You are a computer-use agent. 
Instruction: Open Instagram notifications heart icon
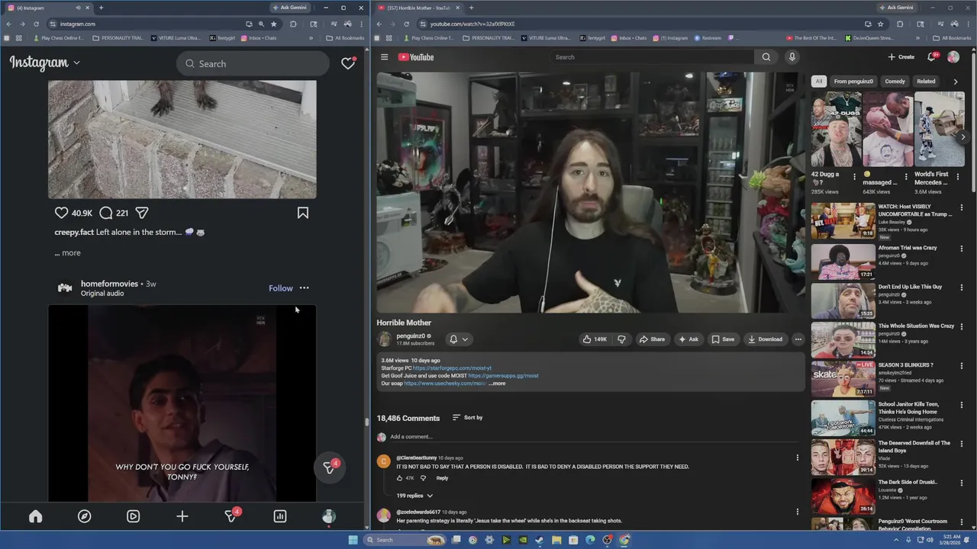pyautogui.click(x=348, y=63)
